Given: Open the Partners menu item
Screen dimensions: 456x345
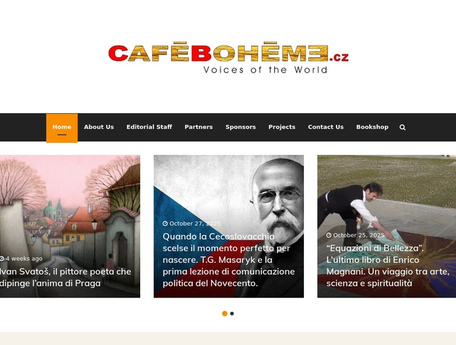Looking at the screenshot, I should coord(198,127).
